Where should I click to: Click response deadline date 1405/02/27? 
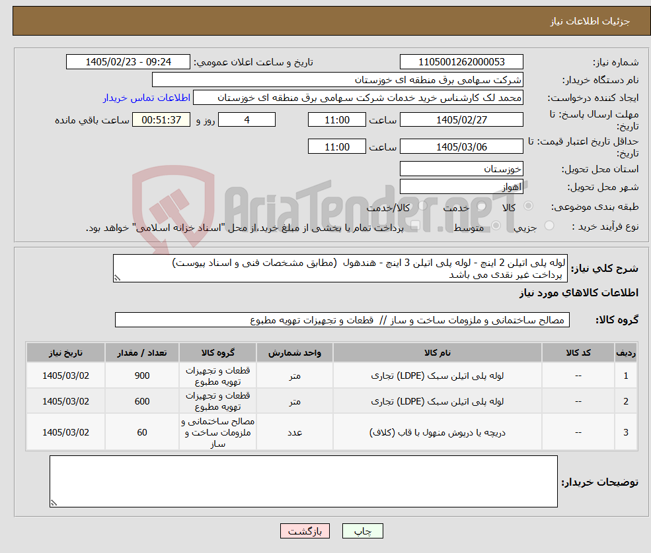pos(461,120)
